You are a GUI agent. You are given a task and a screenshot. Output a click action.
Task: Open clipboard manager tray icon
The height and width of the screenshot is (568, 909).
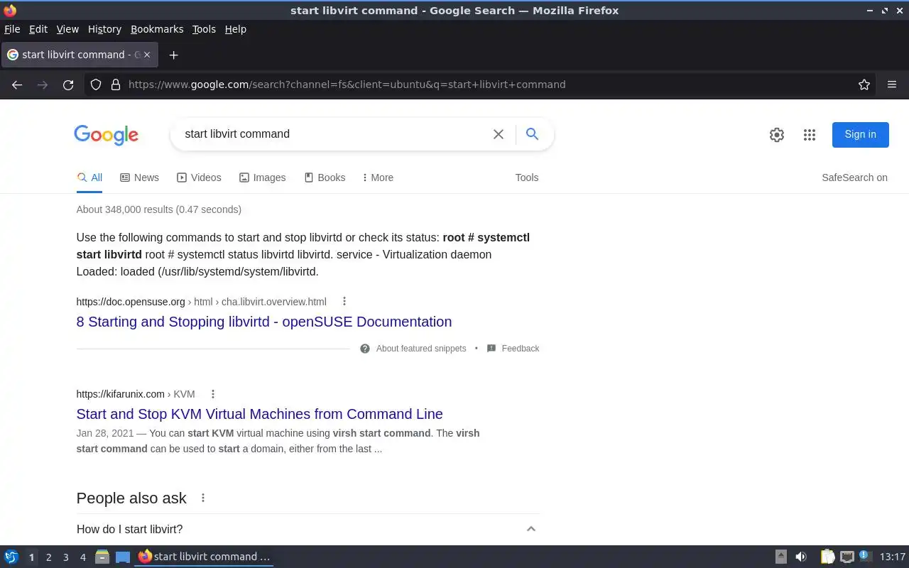click(828, 557)
